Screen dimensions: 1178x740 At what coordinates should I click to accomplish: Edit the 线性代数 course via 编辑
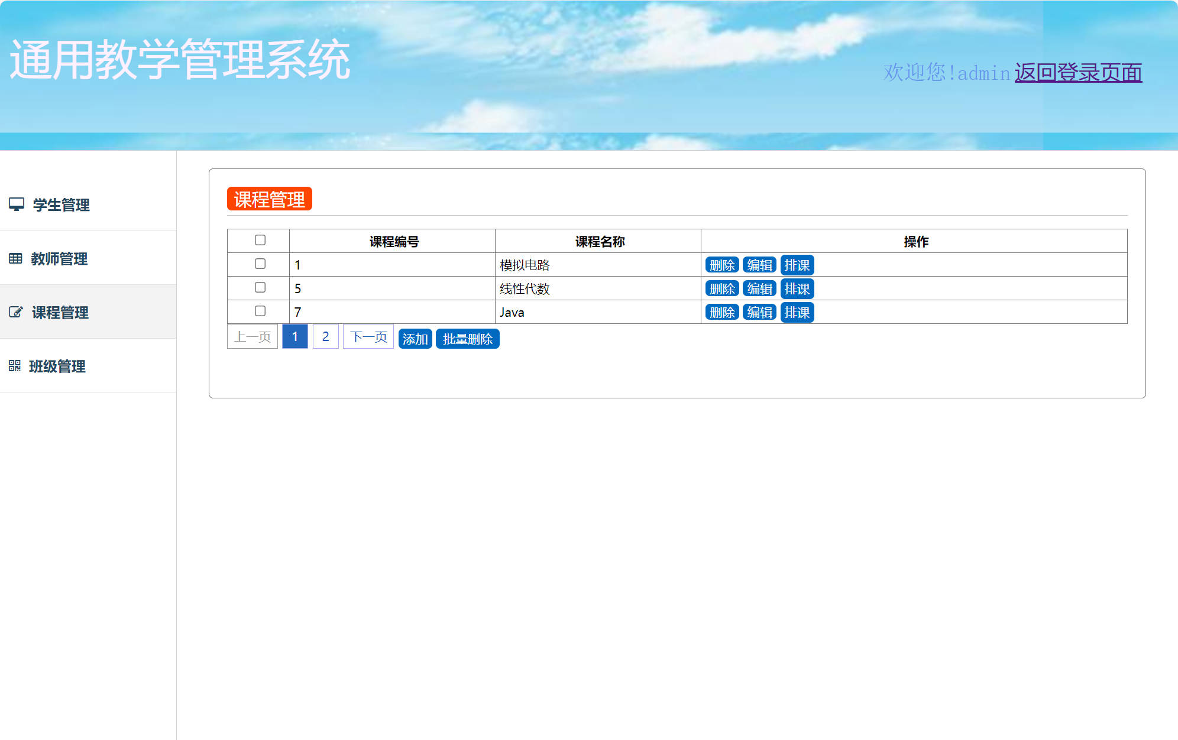(760, 288)
